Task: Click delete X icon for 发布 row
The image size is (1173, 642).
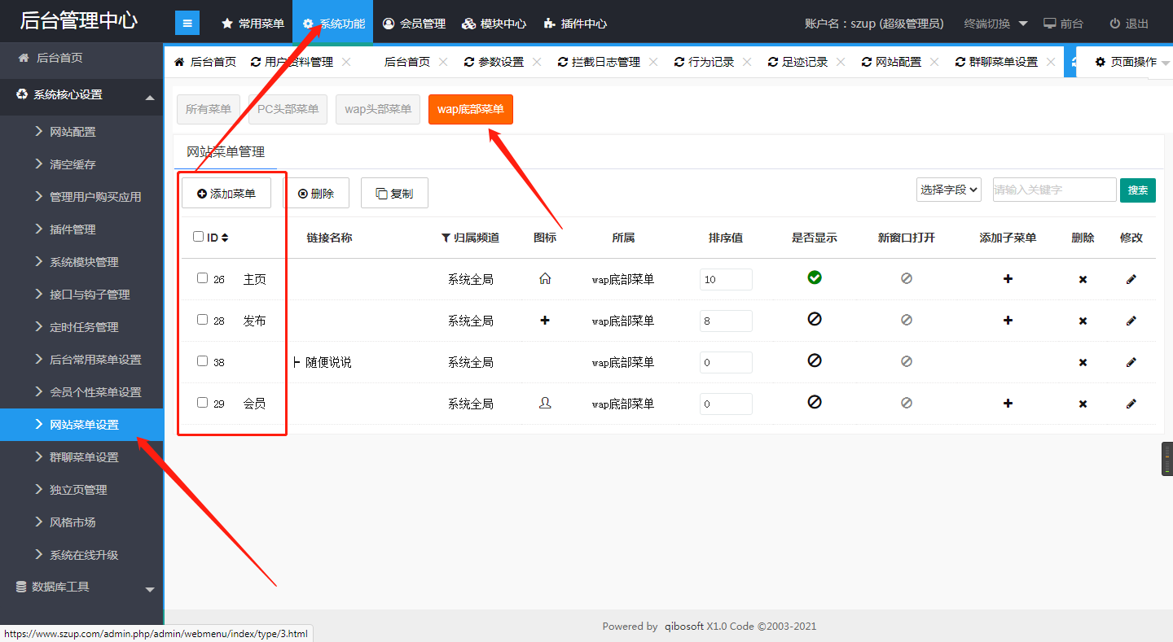Action: pos(1083,321)
